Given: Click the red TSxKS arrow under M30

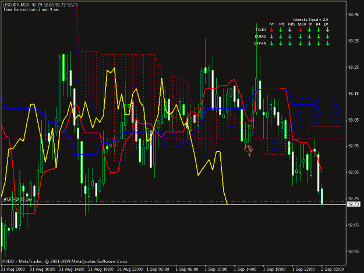Looking at the screenshot, I should click(300, 30).
